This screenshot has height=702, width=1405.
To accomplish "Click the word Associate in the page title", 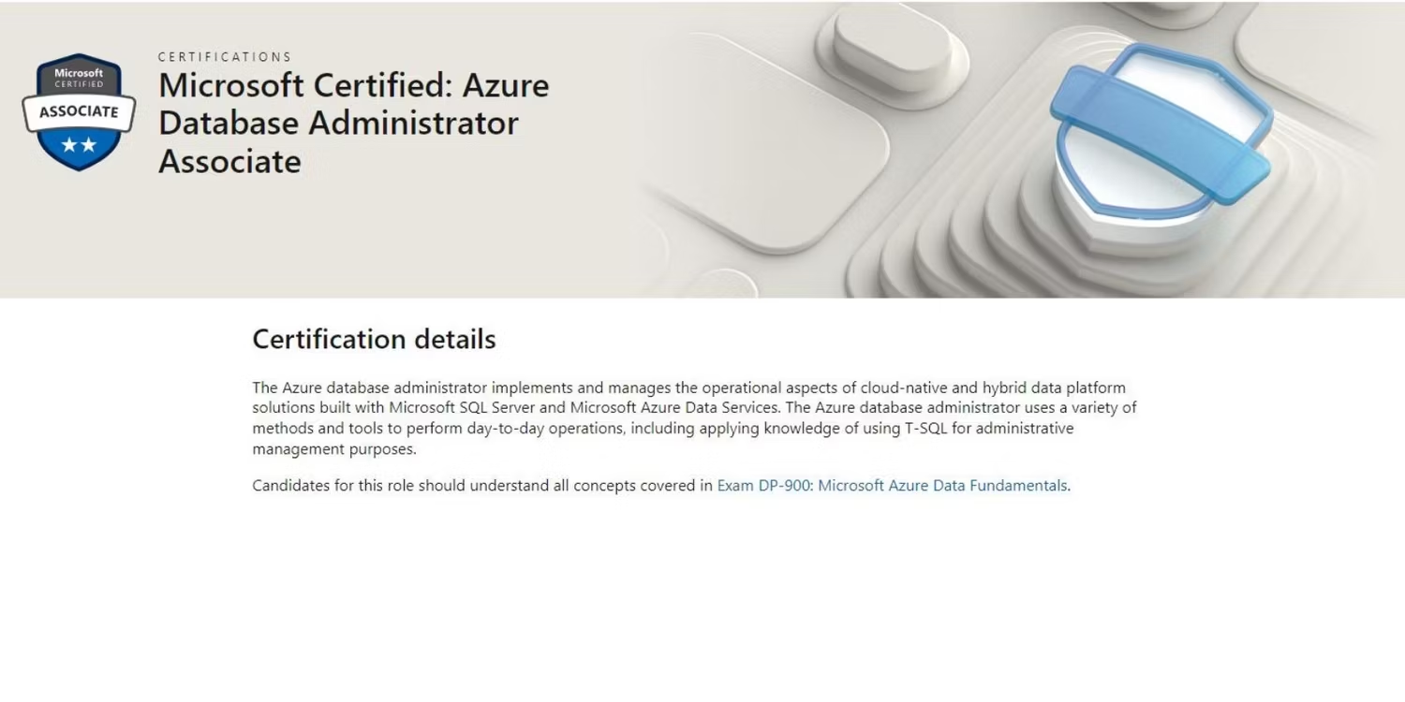I will (x=229, y=162).
